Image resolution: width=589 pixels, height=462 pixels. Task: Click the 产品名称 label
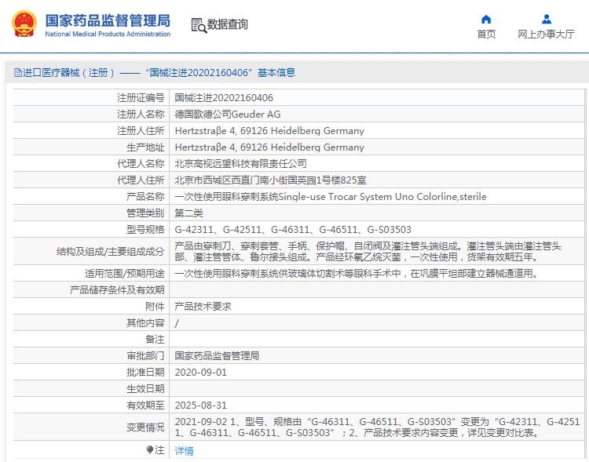(x=145, y=197)
